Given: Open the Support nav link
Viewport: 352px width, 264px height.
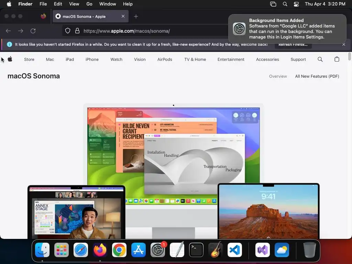Looking at the screenshot, I should [298, 59].
